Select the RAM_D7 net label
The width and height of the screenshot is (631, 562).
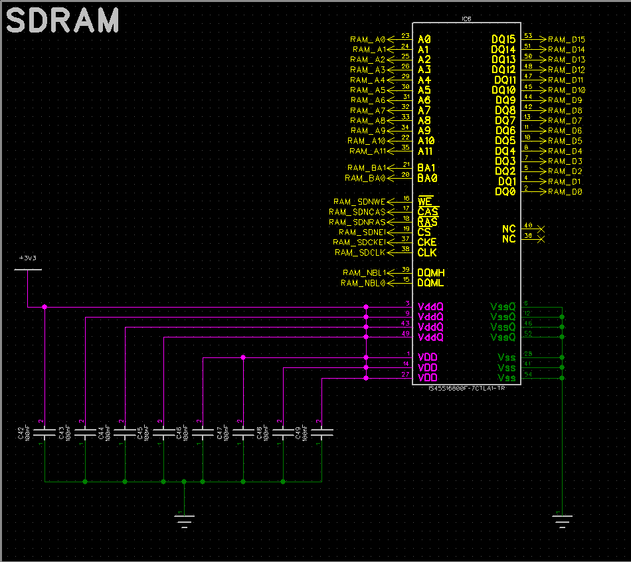pos(565,121)
